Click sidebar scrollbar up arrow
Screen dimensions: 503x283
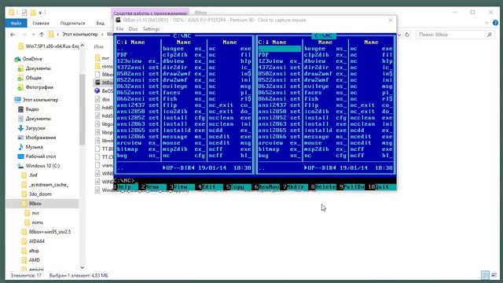pyautogui.click(x=82, y=46)
